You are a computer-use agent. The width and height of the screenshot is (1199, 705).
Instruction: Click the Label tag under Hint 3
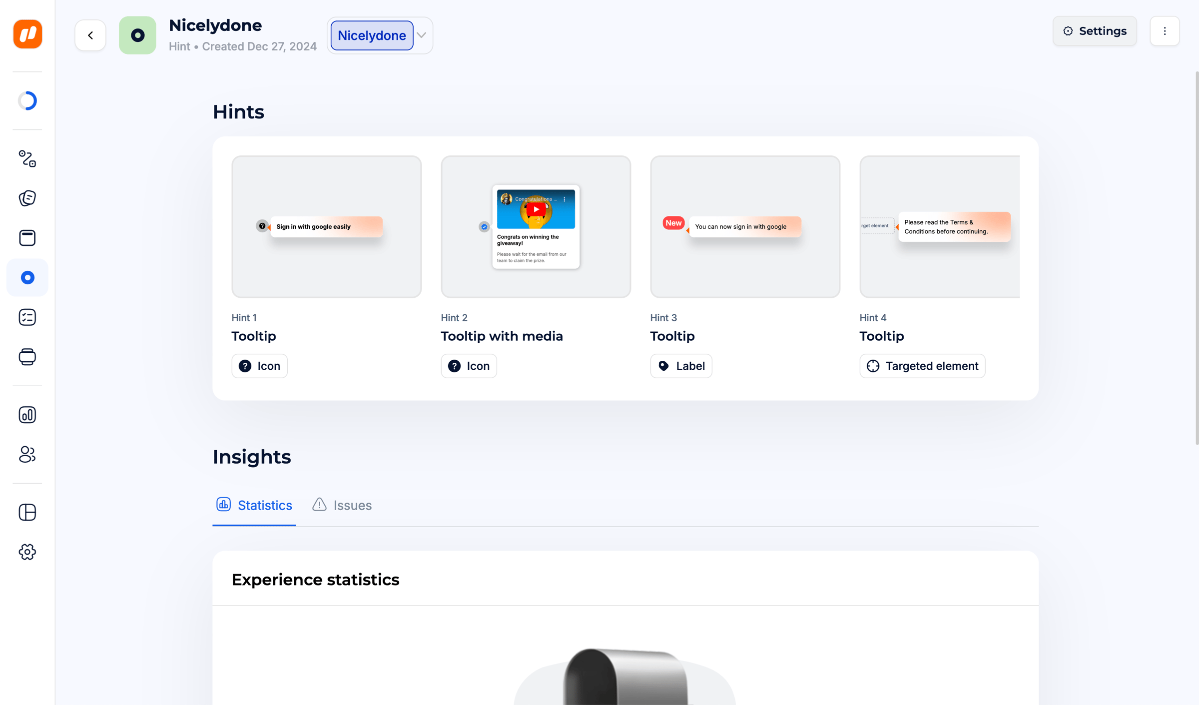pos(681,366)
